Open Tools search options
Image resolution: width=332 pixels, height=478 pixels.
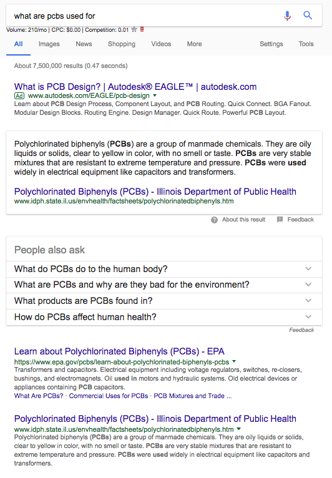[306, 44]
